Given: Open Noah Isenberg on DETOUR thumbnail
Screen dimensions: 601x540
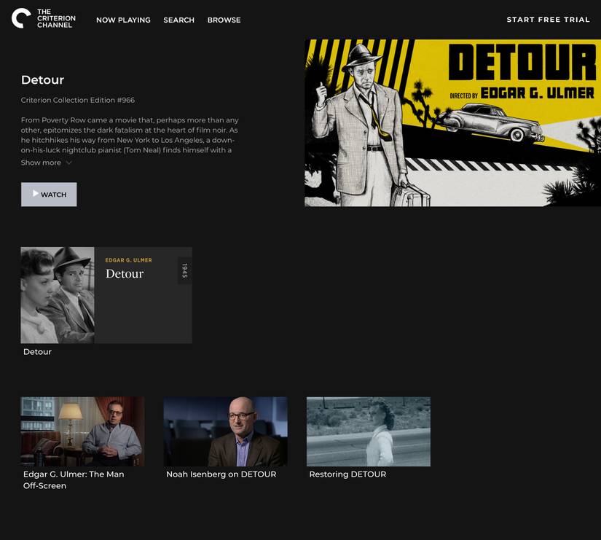Looking at the screenshot, I should pos(225,431).
